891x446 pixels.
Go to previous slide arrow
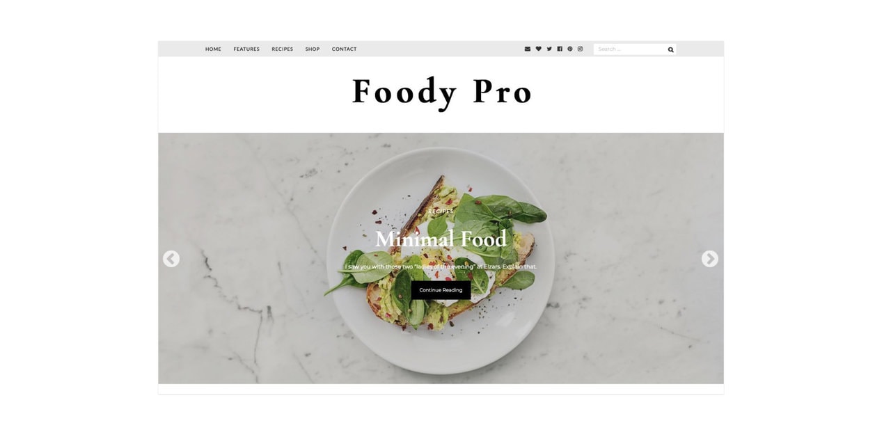click(x=171, y=259)
